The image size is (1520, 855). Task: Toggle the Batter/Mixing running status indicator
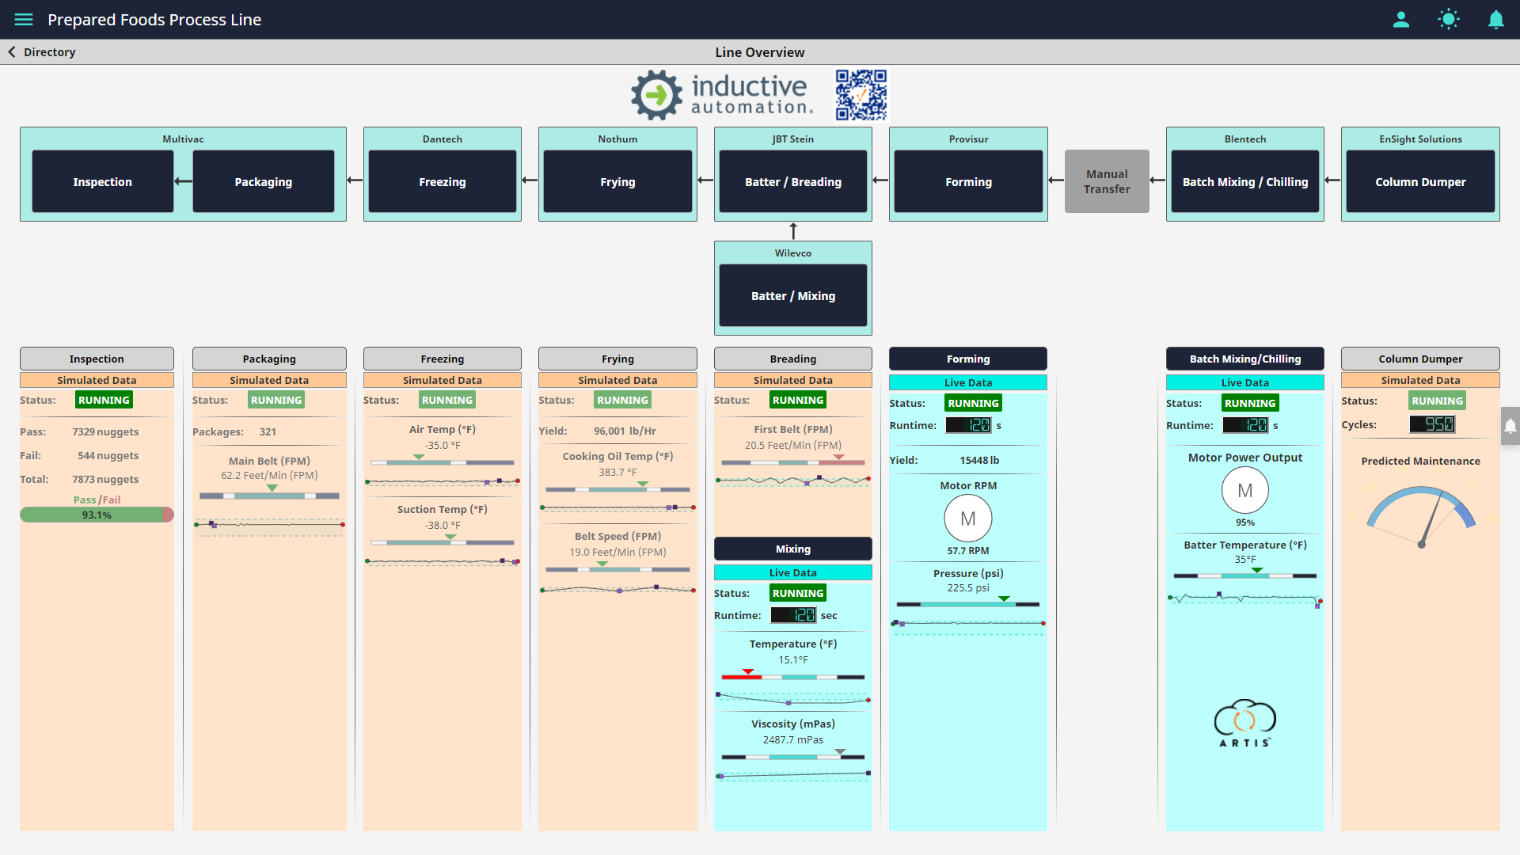796,593
